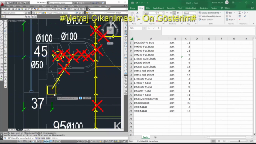This screenshot has width=256, height=144.
Task: Expand the C25 name box dropdown
Action: click(141, 28)
